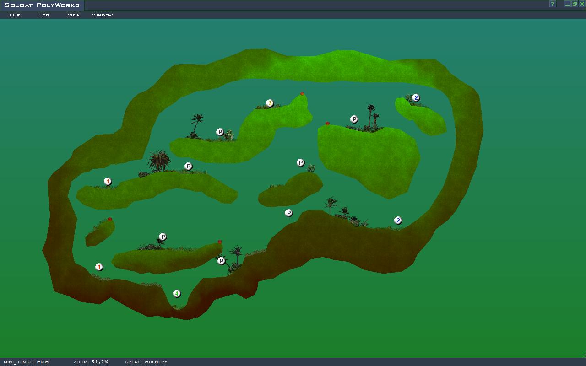Pick the blue 2 marker on the lower right ground
Screen dimensions: 586x366
[x=398, y=221]
